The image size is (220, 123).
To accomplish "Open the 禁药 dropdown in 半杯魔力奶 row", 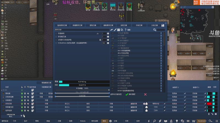I will [88, 107].
